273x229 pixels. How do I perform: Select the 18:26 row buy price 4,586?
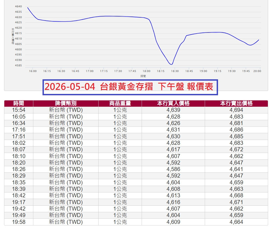pyautogui.click(x=173, y=169)
